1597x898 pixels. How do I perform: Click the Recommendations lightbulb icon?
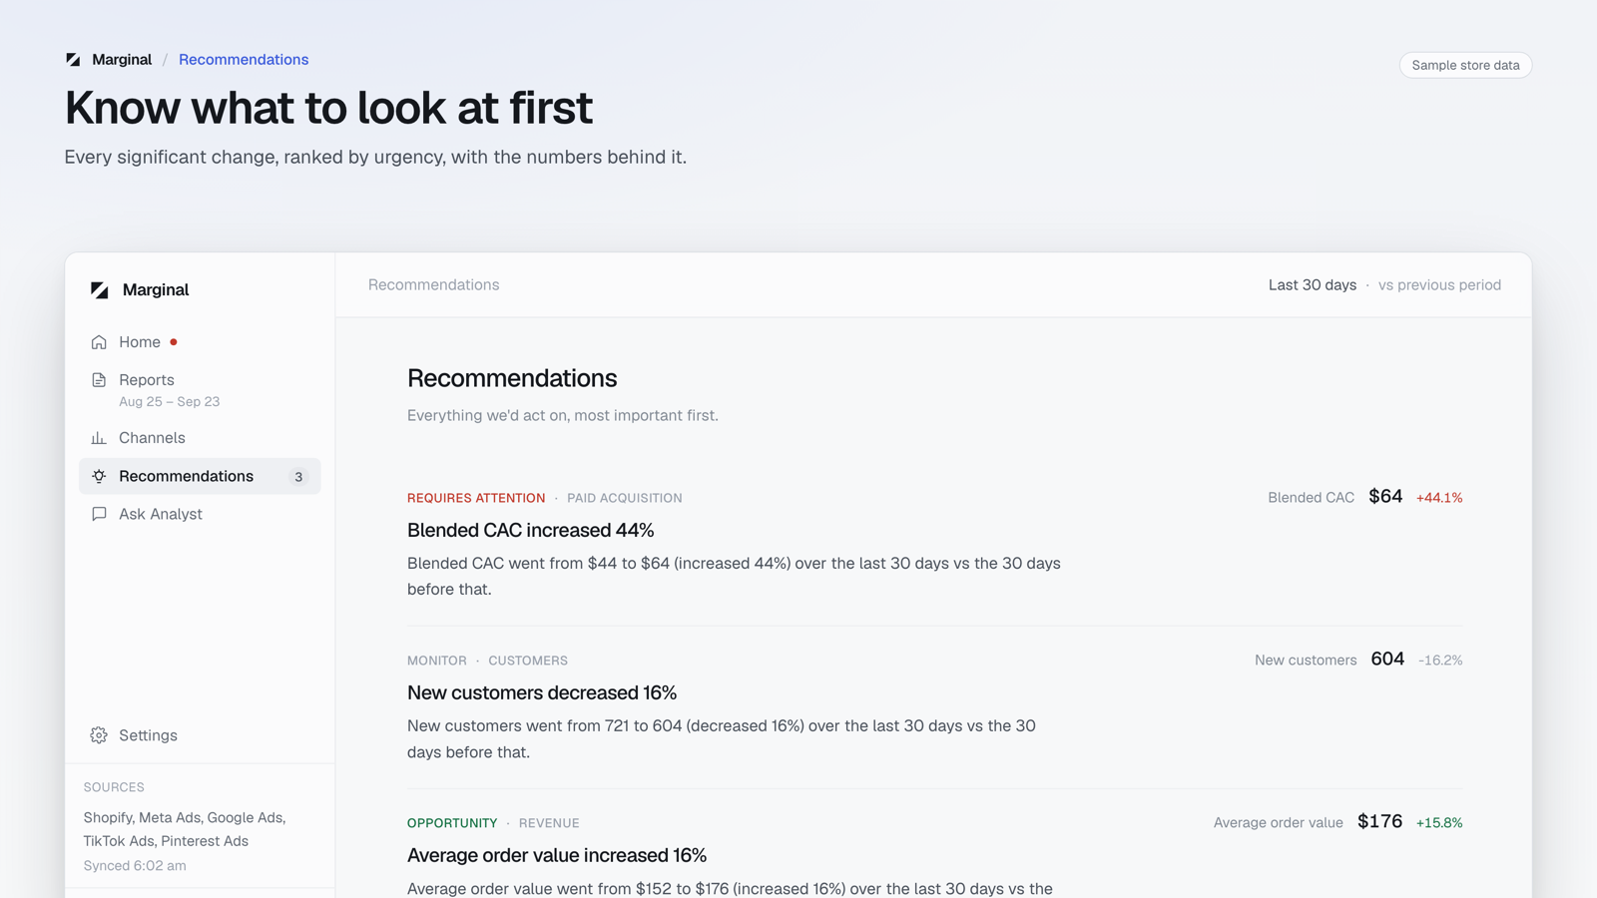(x=99, y=476)
